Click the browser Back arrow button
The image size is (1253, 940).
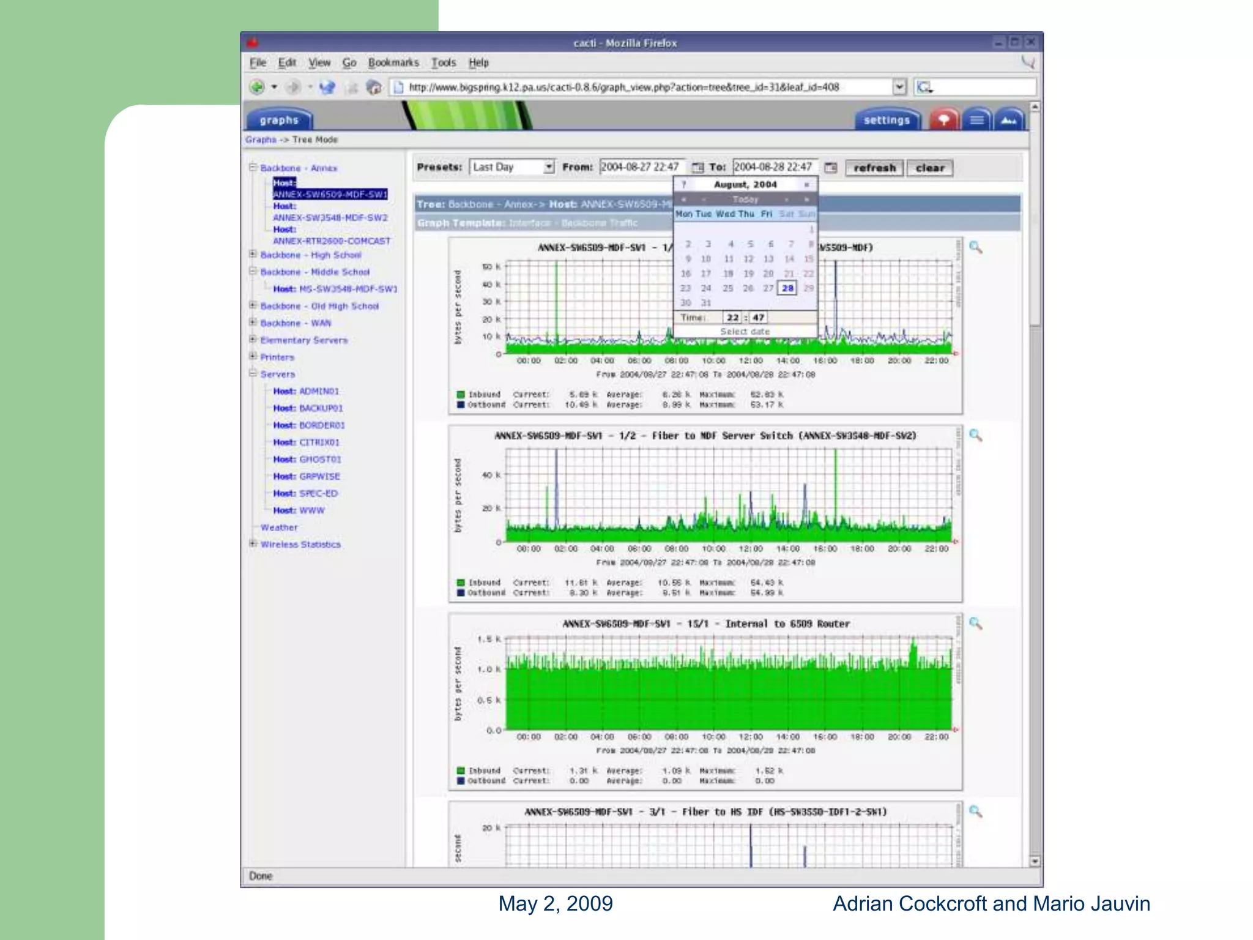coord(257,88)
